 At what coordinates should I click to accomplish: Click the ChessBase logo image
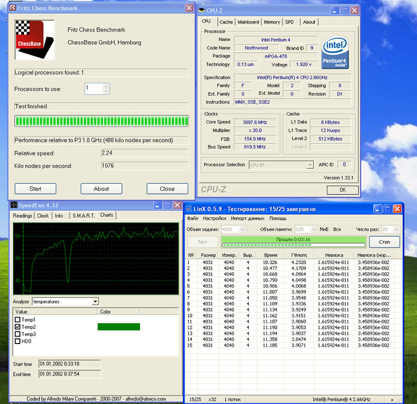35,40
